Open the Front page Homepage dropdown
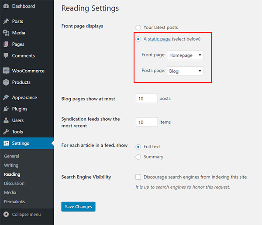Screen dimensions: 262x225 [x=185, y=55]
